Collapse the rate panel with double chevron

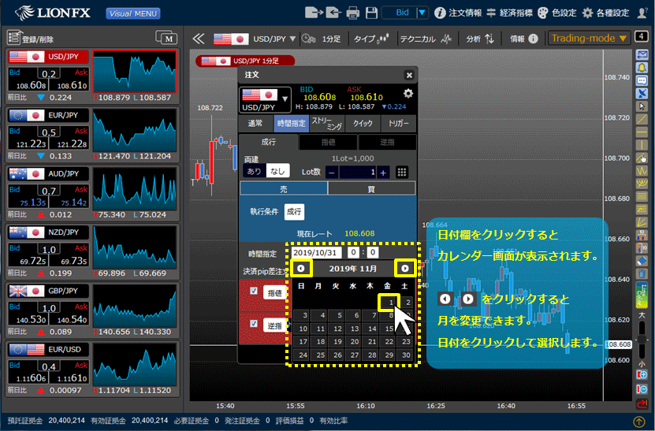199,39
